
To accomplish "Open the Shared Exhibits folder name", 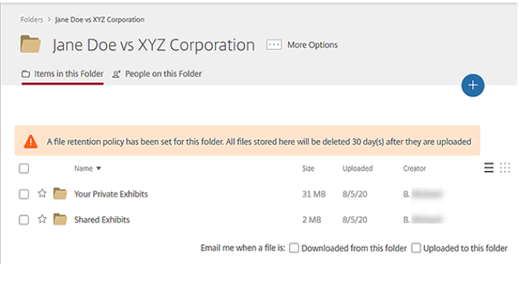I will [102, 219].
